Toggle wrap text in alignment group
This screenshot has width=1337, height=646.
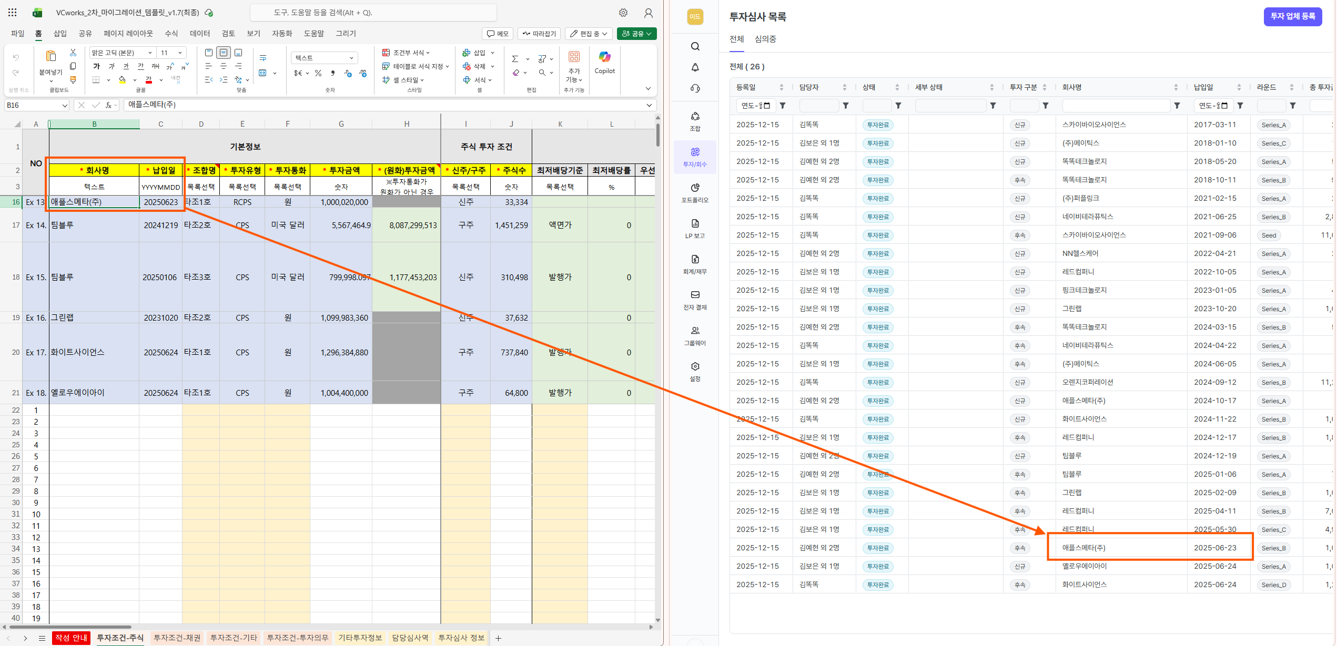[x=263, y=58]
